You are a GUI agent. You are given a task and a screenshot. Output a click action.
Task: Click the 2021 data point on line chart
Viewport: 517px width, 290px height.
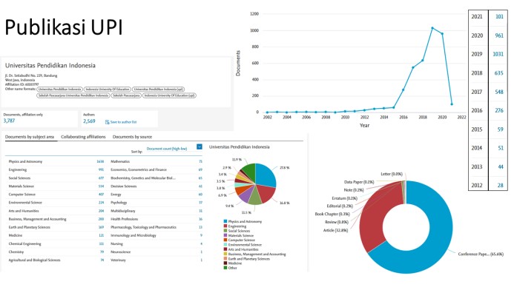coord(452,104)
